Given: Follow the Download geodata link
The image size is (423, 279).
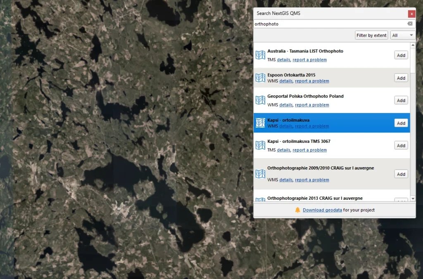Looking at the screenshot, I should (322, 210).
